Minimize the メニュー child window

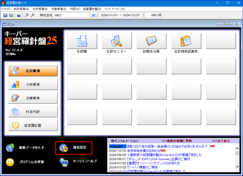(x=220, y=24)
